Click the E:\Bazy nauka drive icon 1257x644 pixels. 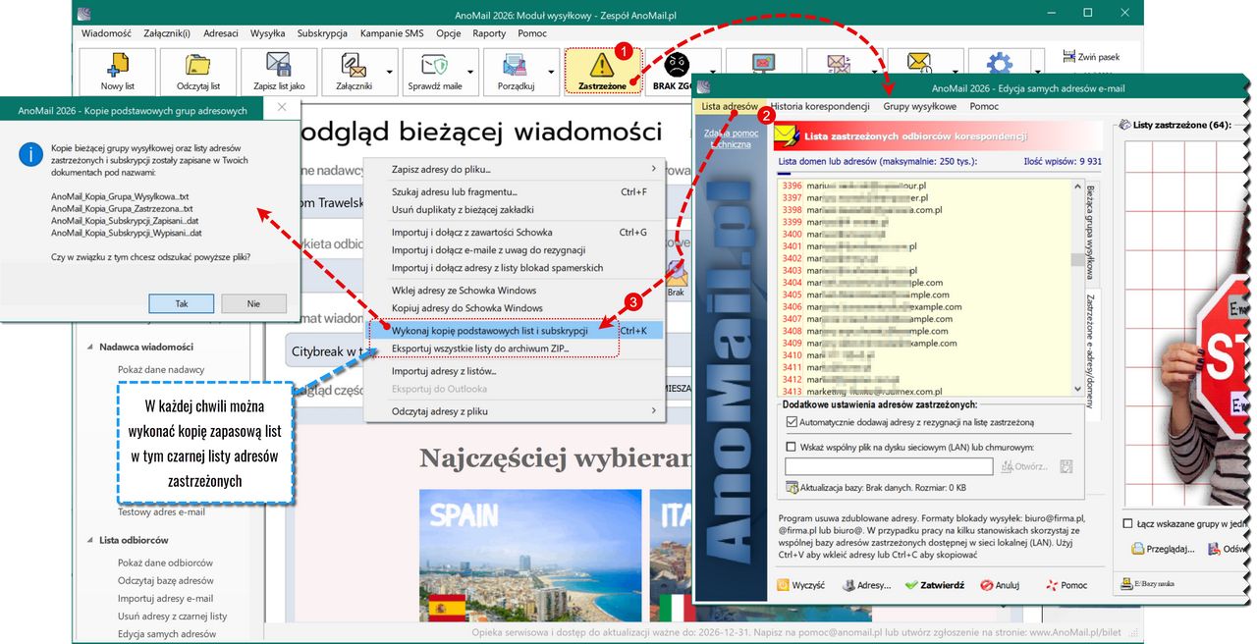click(x=1126, y=583)
